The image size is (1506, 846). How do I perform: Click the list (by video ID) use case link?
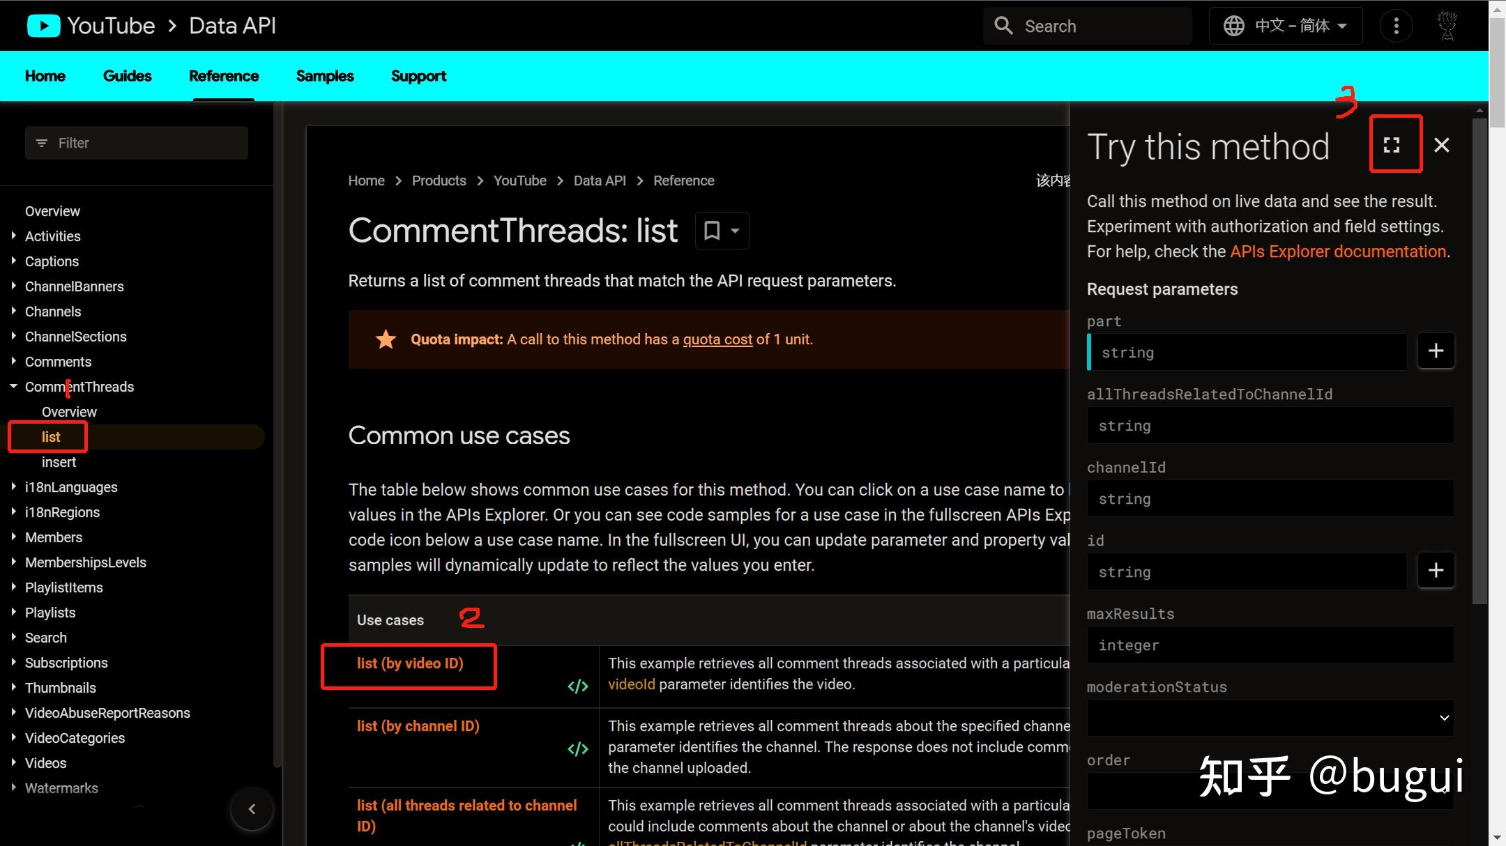tap(410, 663)
